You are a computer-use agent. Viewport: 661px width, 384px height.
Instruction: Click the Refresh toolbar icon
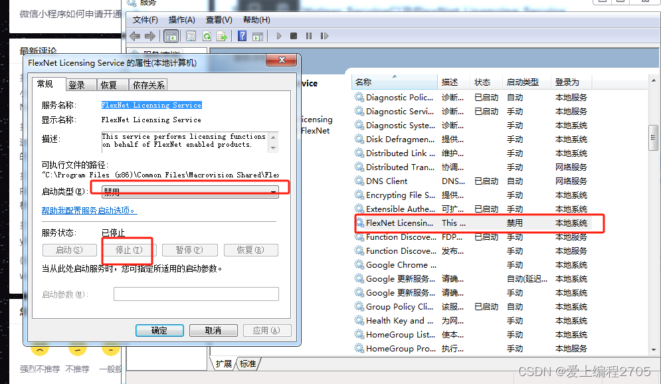point(207,37)
